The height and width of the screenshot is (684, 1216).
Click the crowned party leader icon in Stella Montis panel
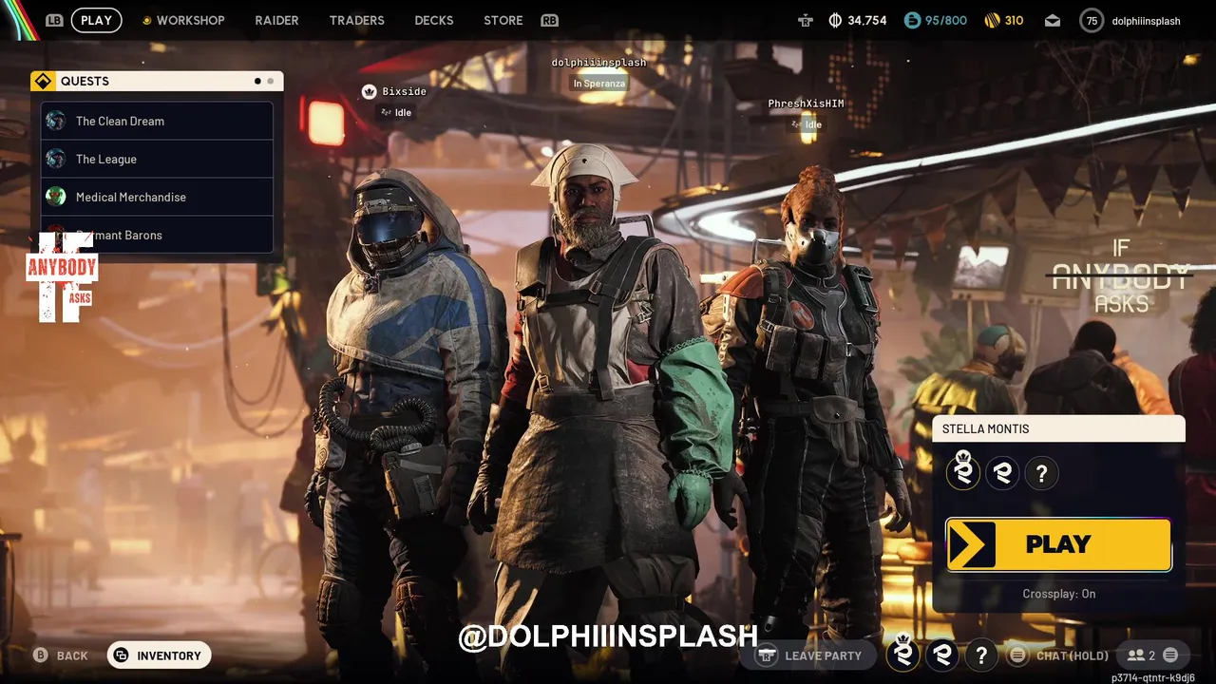(x=963, y=472)
